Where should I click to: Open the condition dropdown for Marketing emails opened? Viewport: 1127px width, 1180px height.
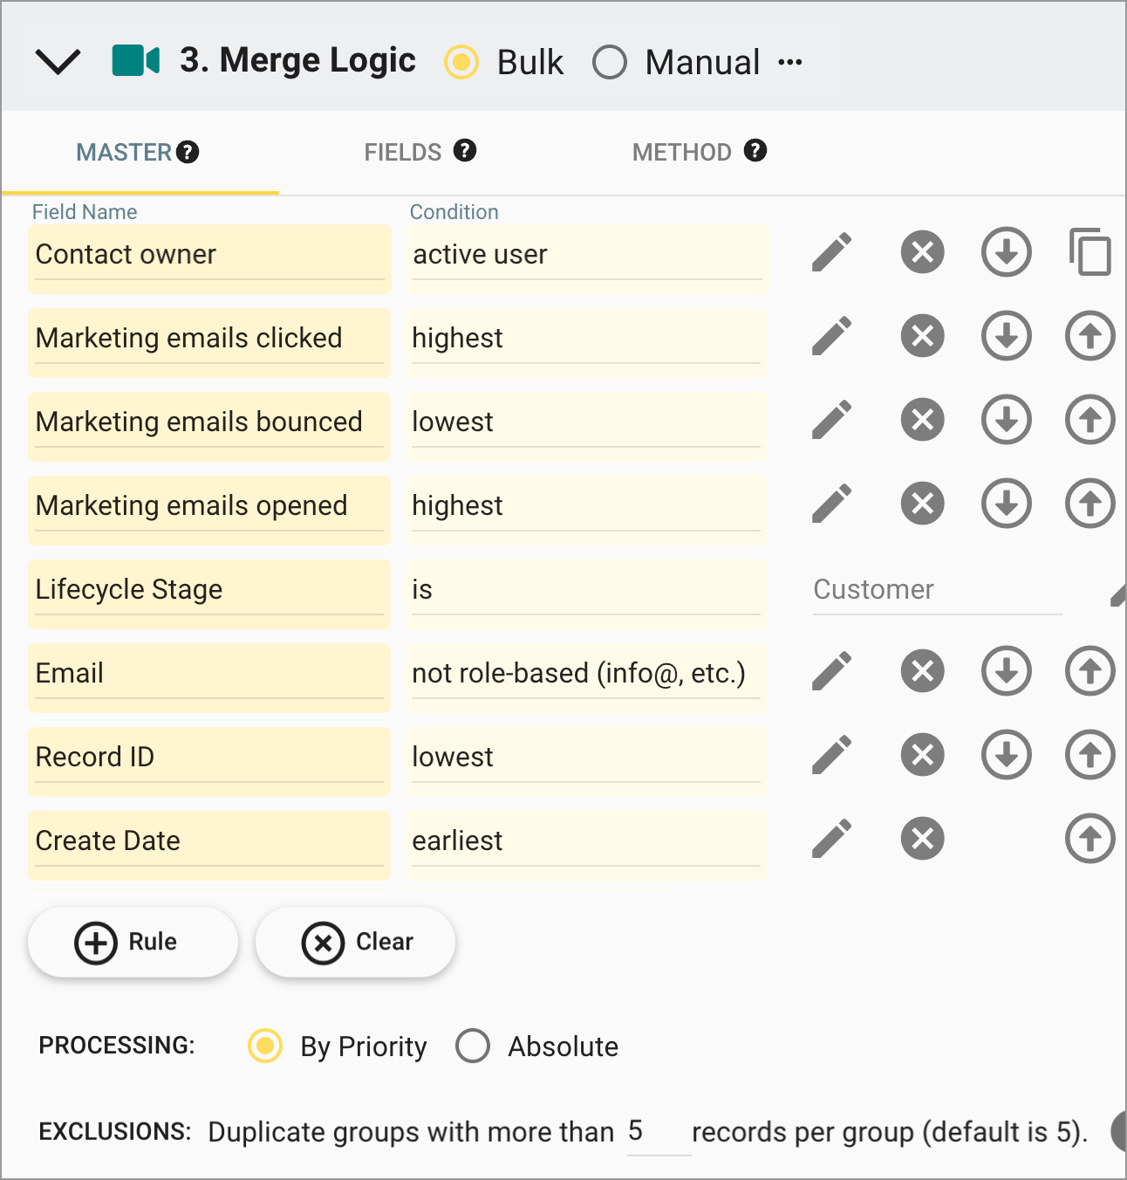pos(585,506)
